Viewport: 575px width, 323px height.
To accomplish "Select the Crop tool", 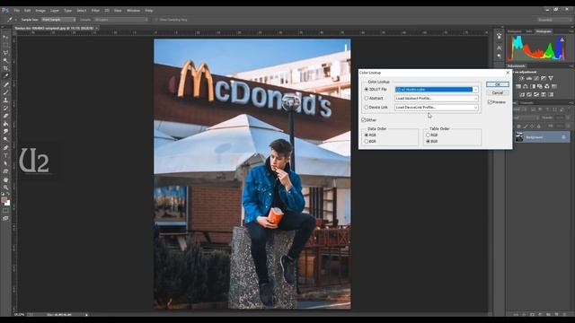I will click(x=5, y=68).
